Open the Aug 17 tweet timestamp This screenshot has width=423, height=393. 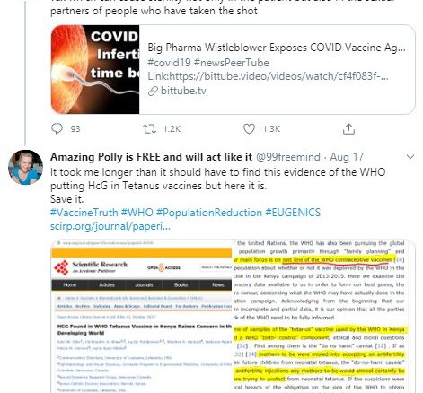pos(347,157)
